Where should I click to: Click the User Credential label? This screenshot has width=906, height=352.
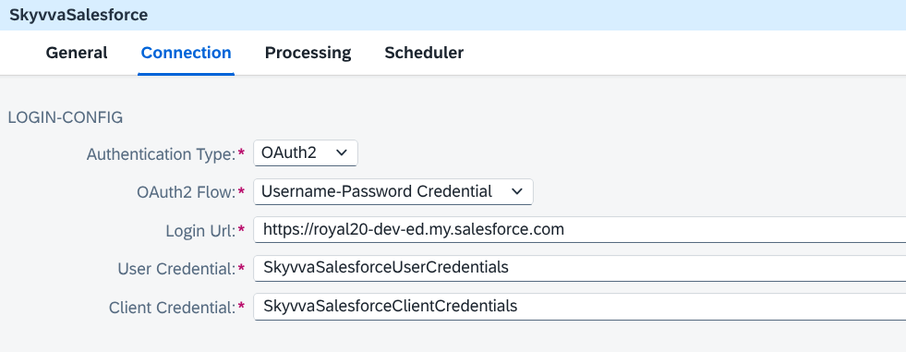[177, 270]
